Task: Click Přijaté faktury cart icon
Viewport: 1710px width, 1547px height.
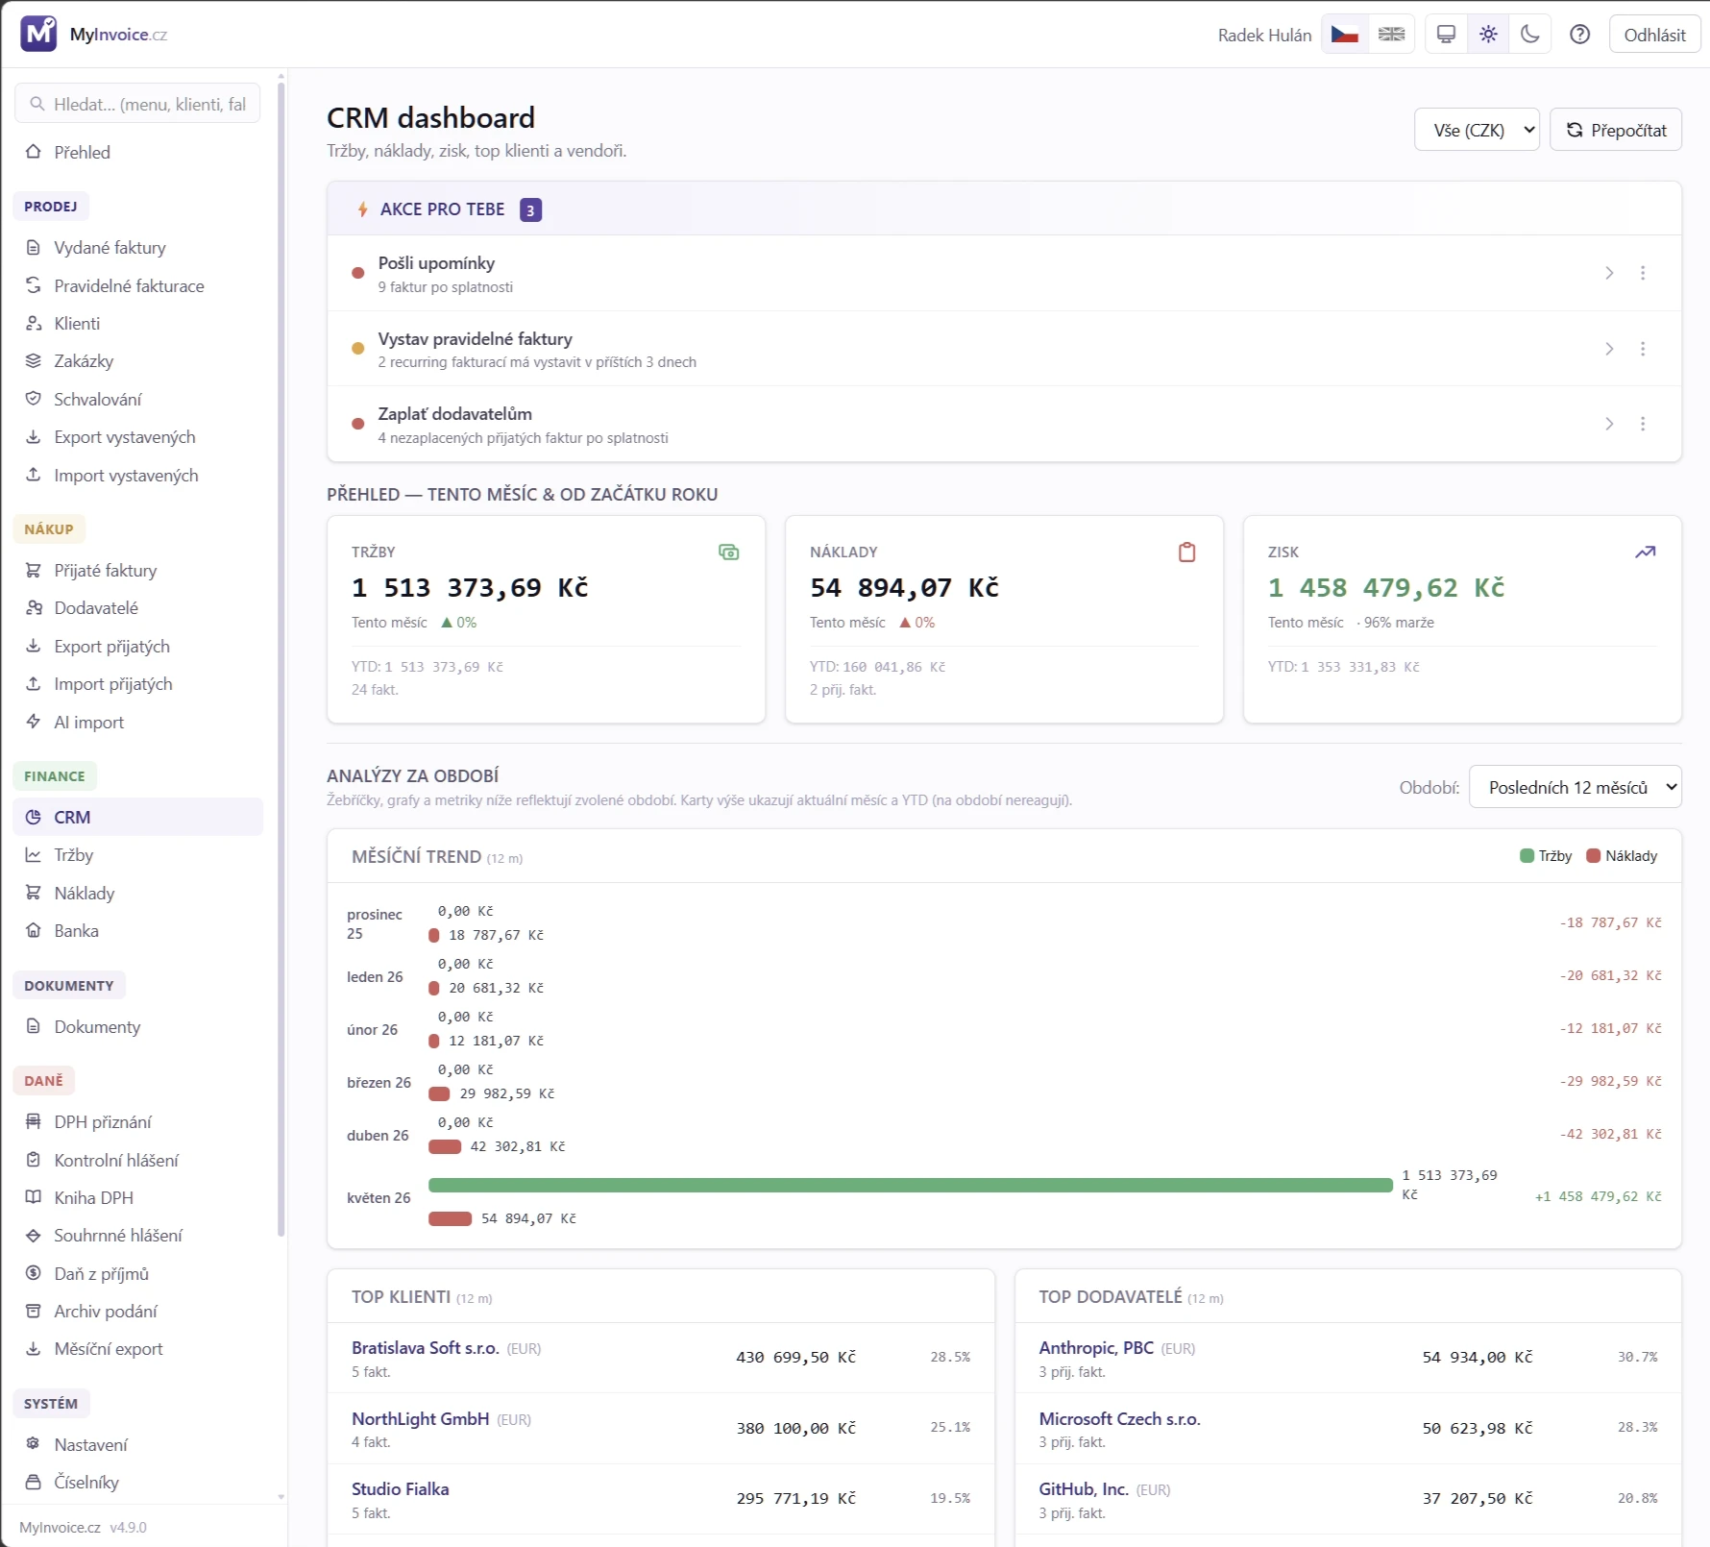Action: [34, 570]
